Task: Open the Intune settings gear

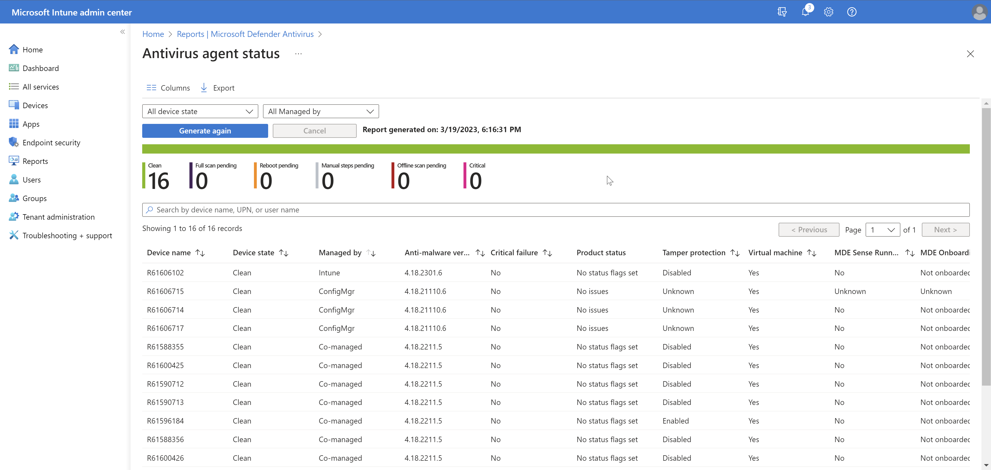Action: coord(828,12)
